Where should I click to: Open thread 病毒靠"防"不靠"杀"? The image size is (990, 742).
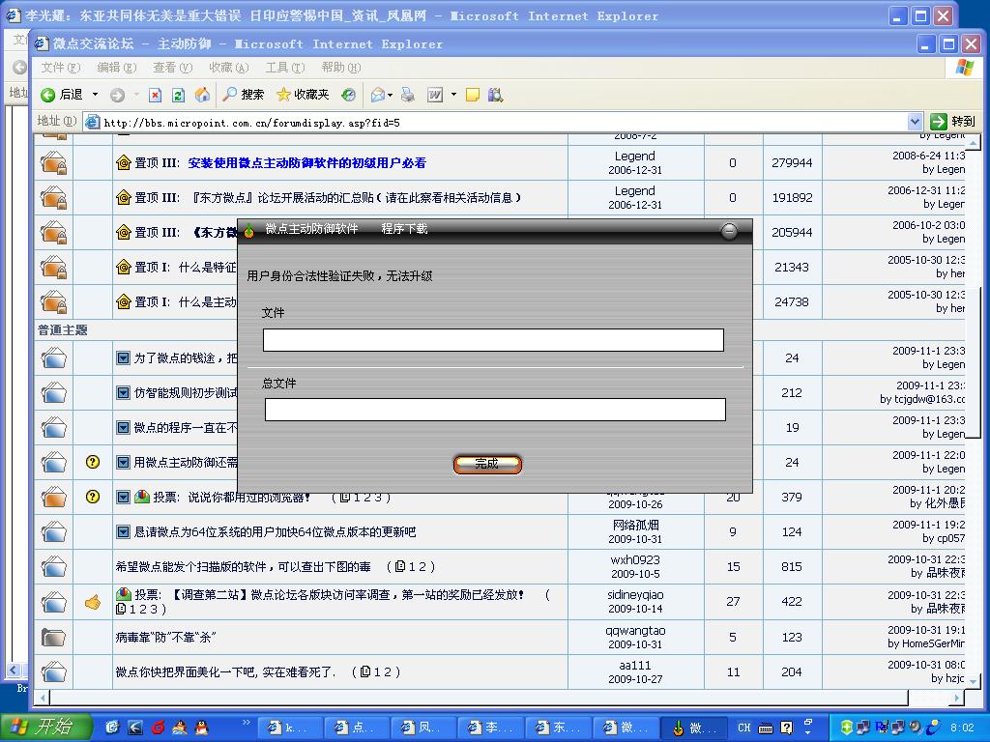(x=165, y=638)
